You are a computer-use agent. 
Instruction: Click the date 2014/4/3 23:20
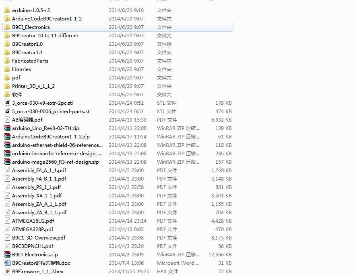[126, 246]
